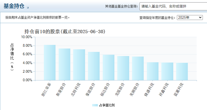207x110 pixels.
Task: Open the 2025年 year dropdown
Action: [190, 17]
